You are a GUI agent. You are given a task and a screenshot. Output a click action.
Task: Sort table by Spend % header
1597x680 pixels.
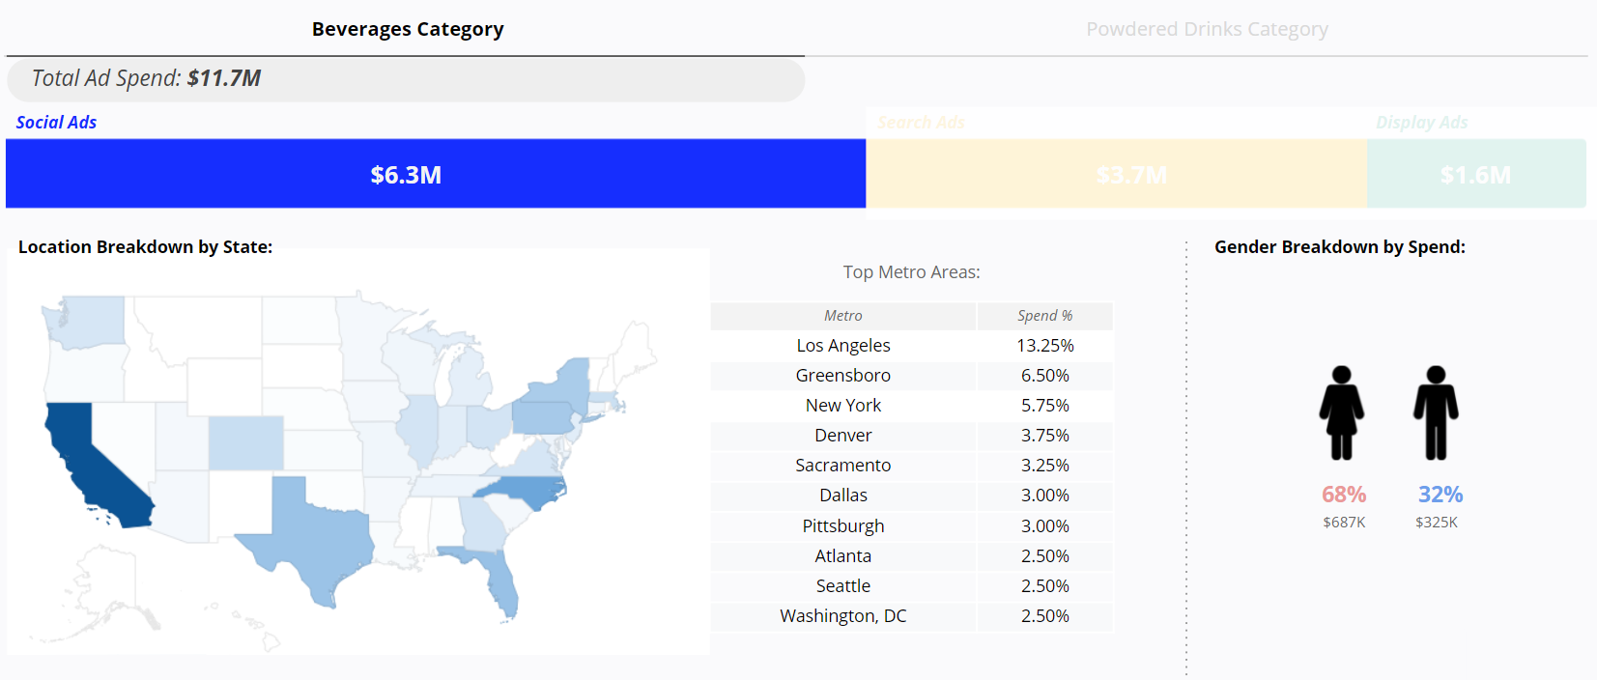pyautogui.click(x=1044, y=316)
